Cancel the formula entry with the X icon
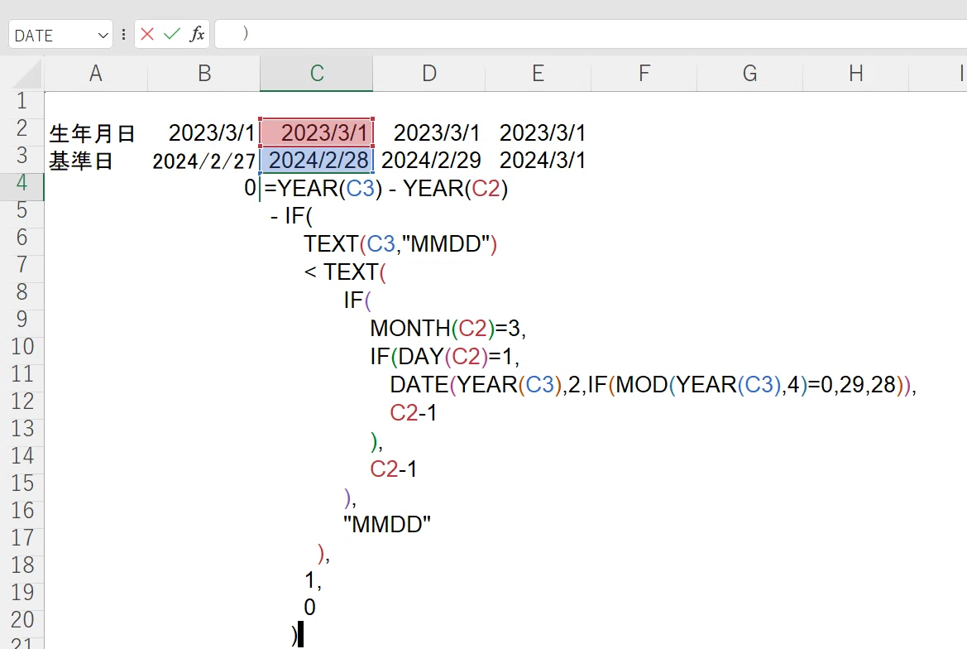 pyautogui.click(x=146, y=34)
